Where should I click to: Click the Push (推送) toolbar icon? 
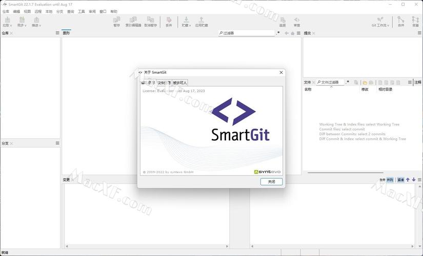tap(36, 22)
